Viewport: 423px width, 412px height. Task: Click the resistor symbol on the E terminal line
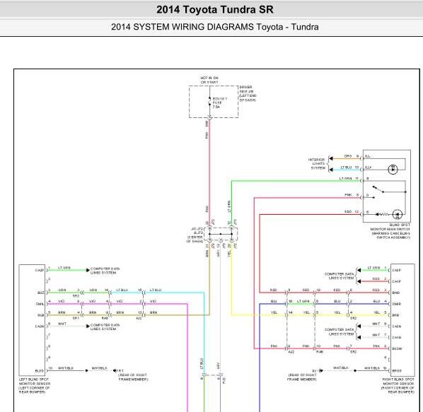point(384,215)
